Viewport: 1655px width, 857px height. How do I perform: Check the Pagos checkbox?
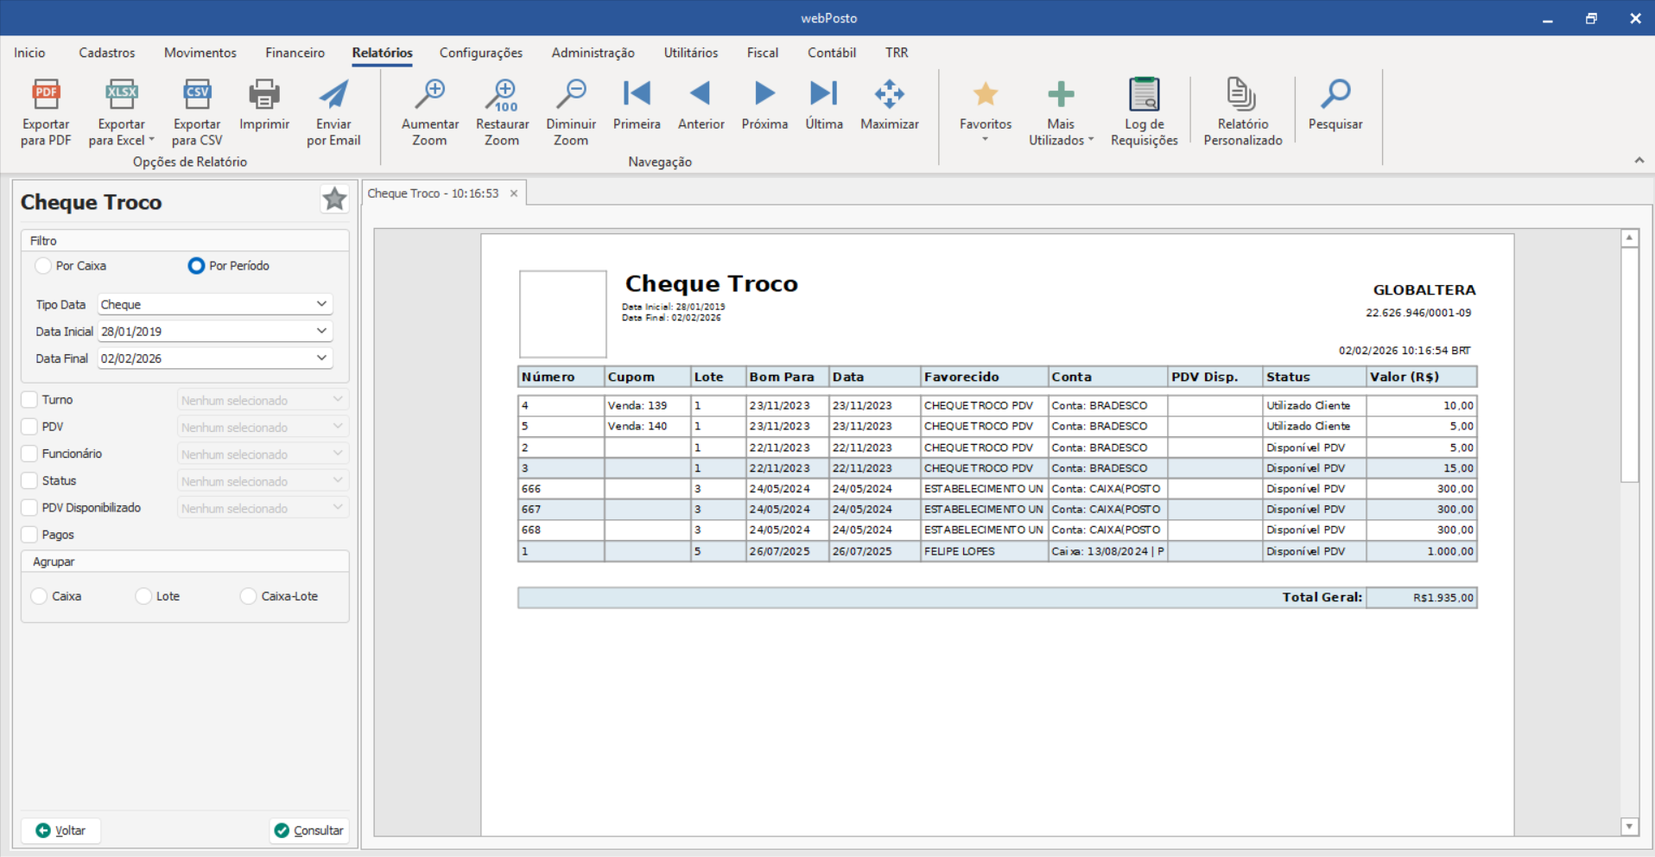(29, 535)
